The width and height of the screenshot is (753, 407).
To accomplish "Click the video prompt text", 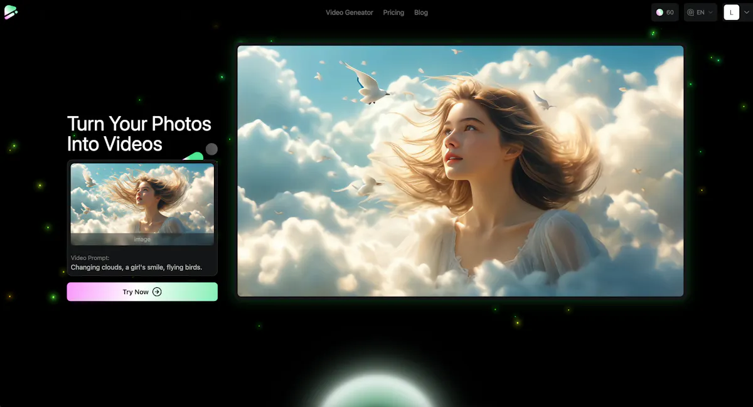I will (136, 267).
